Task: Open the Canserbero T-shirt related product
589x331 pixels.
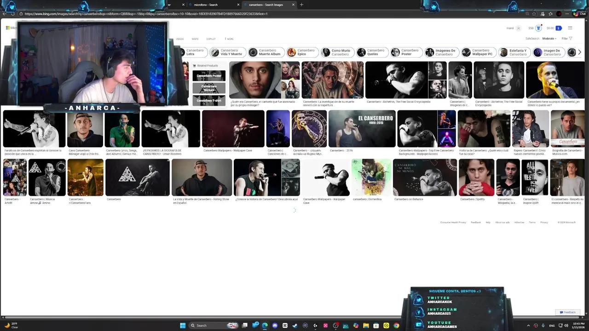Action: pyautogui.click(x=209, y=100)
